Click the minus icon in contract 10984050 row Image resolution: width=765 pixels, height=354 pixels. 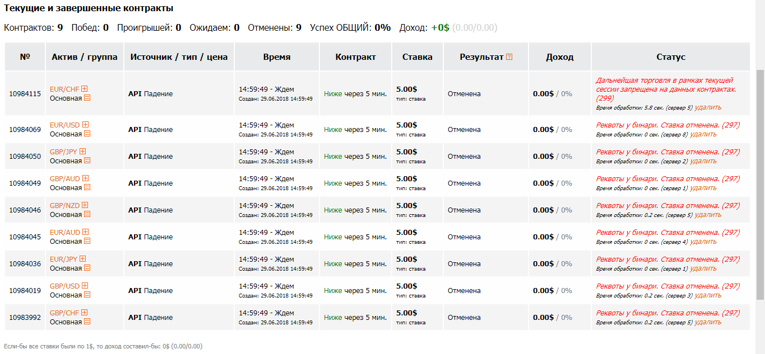(87, 161)
